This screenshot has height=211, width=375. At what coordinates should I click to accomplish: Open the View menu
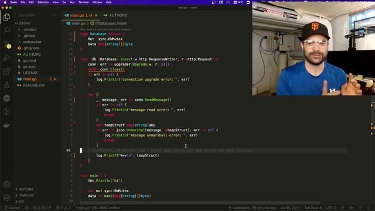[56, 2]
